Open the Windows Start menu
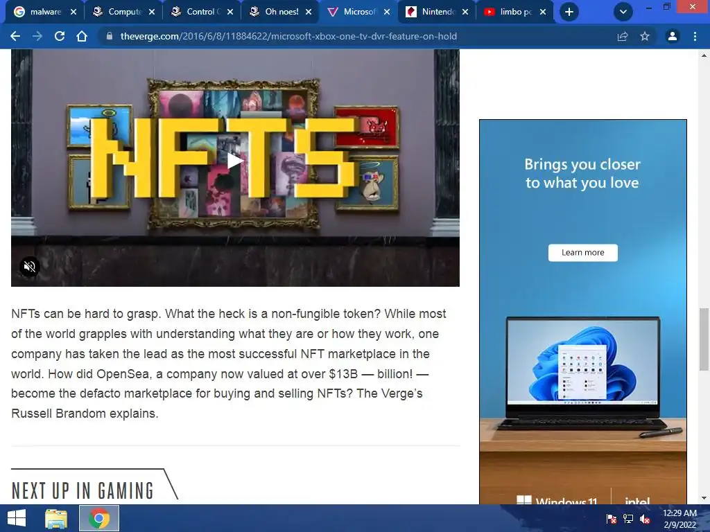 click(17, 518)
